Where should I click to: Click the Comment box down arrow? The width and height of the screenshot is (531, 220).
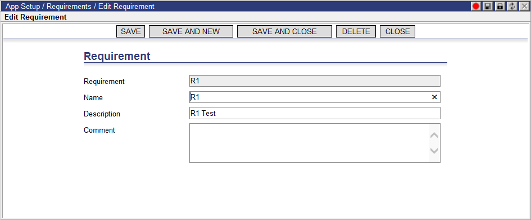click(x=434, y=151)
